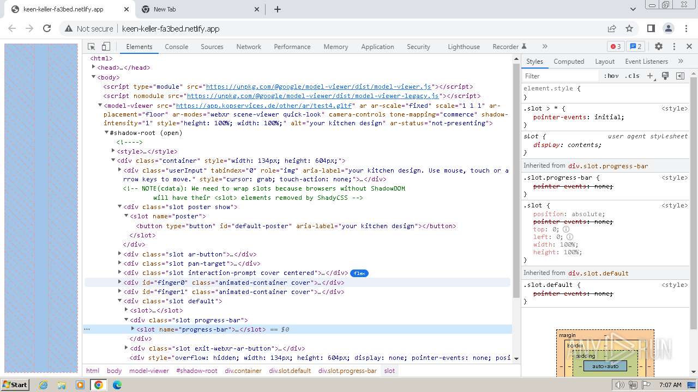
Task: Click the info icon next to left: 0
Action: tap(569, 237)
